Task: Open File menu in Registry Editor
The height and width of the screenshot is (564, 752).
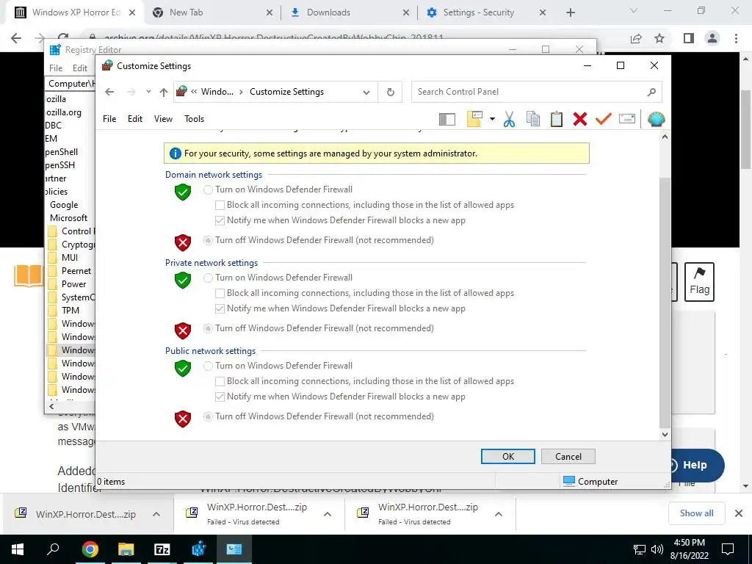Action: coord(56,68)
